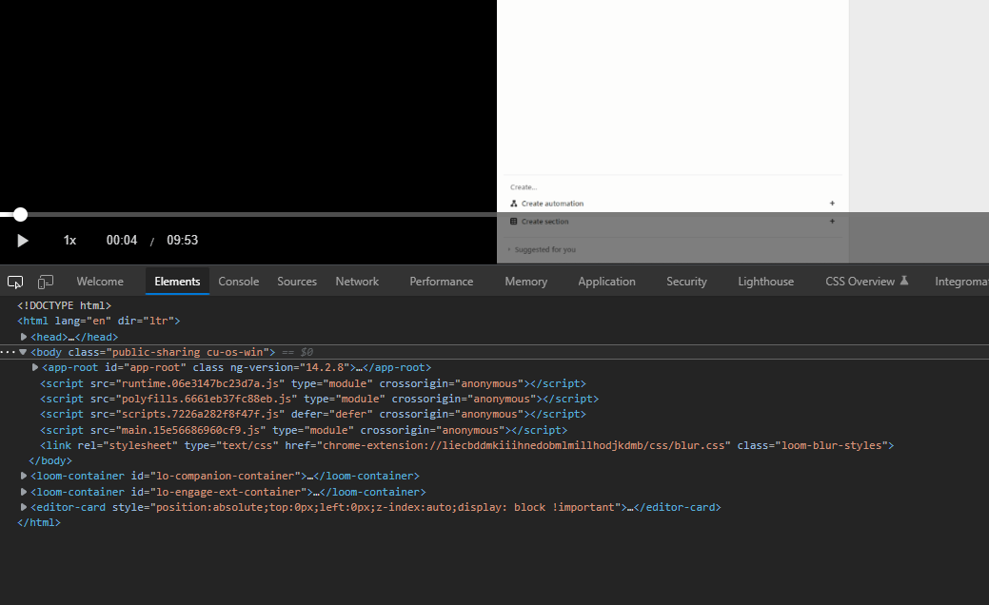
Task: Switch to the Console tab
Action: (x=238, y=282)
